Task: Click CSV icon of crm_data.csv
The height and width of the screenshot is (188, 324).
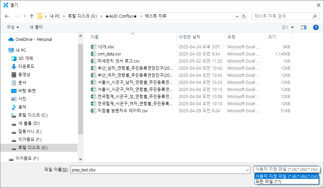Action: click(93, 54)
